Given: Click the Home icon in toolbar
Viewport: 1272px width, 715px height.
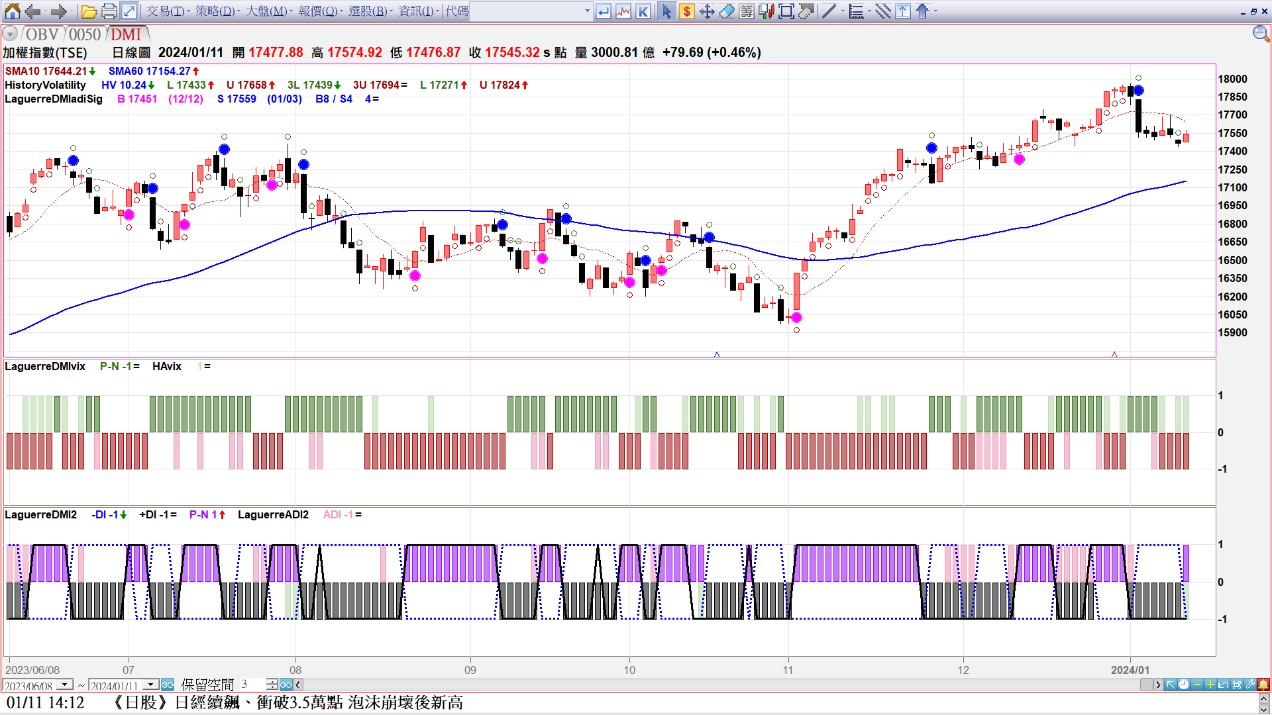Looking at the screenshot, I should click(13, 11).
